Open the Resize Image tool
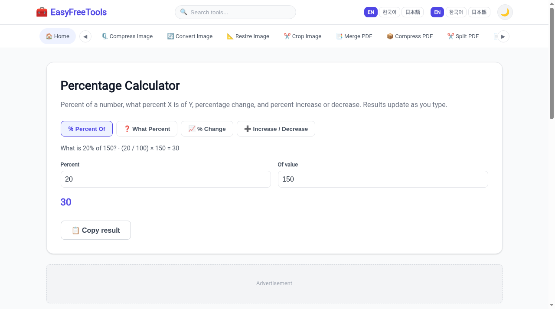Screen dimensions: 555x309 click(248, 36)
